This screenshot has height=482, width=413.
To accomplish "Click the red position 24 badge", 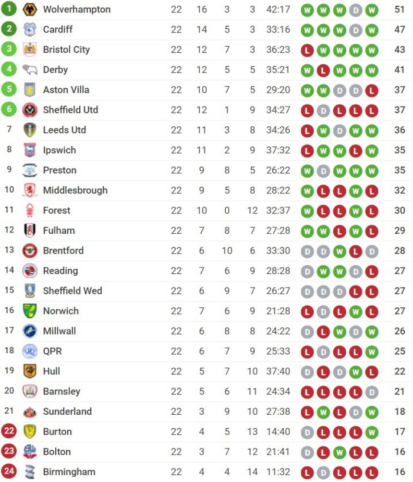I will coord(9,471).
